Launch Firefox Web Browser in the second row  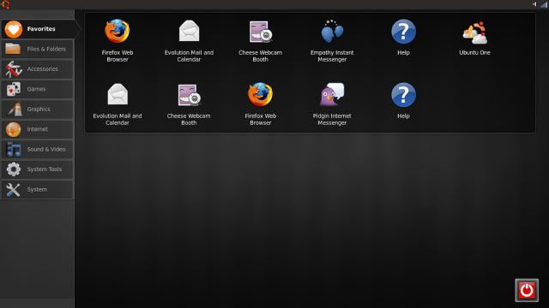click(x=260, y=104)
